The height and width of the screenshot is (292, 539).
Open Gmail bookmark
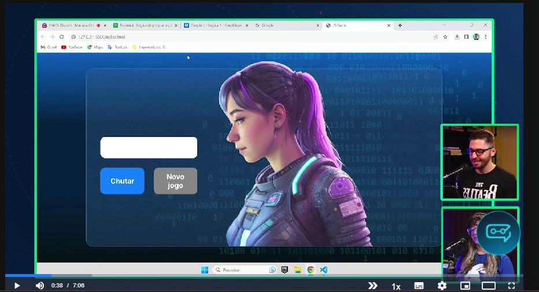[x=49, y=47]
